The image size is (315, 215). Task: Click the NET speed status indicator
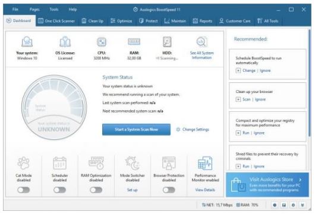[217, 205]
